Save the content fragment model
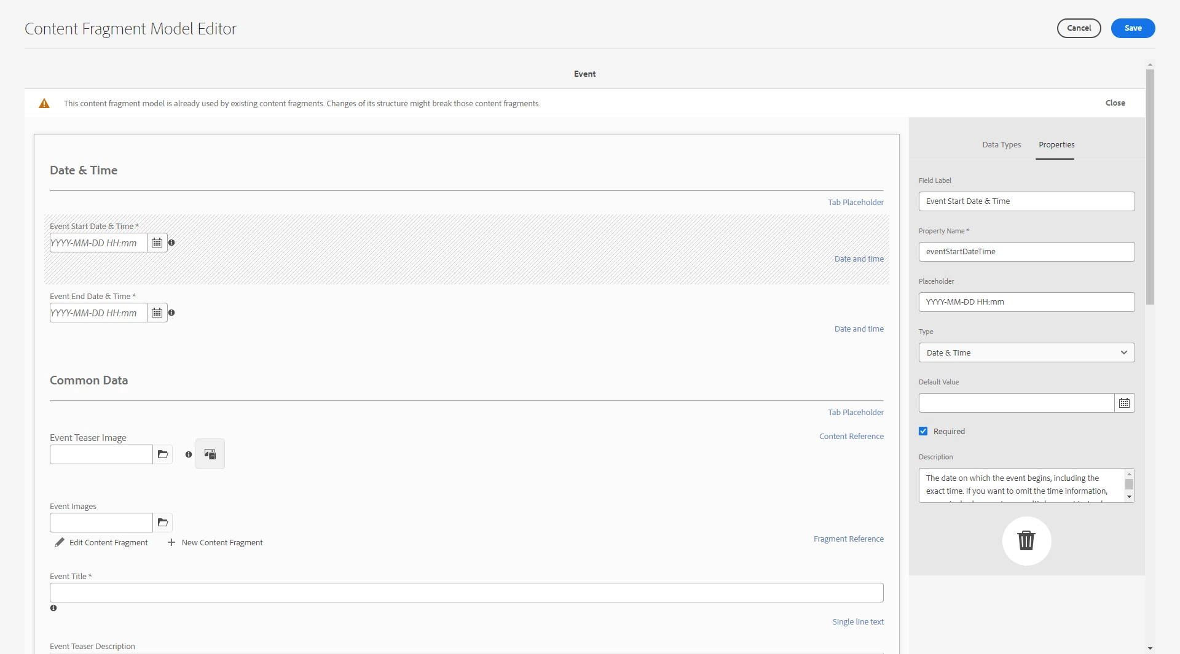The image size is (1180, 654). click(x=1133, y=28)
